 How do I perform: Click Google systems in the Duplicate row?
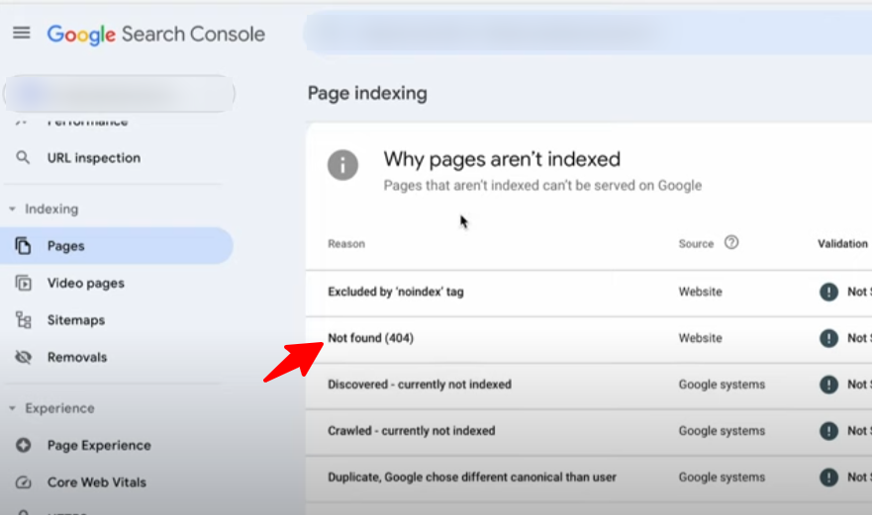[x=722, y=477]
